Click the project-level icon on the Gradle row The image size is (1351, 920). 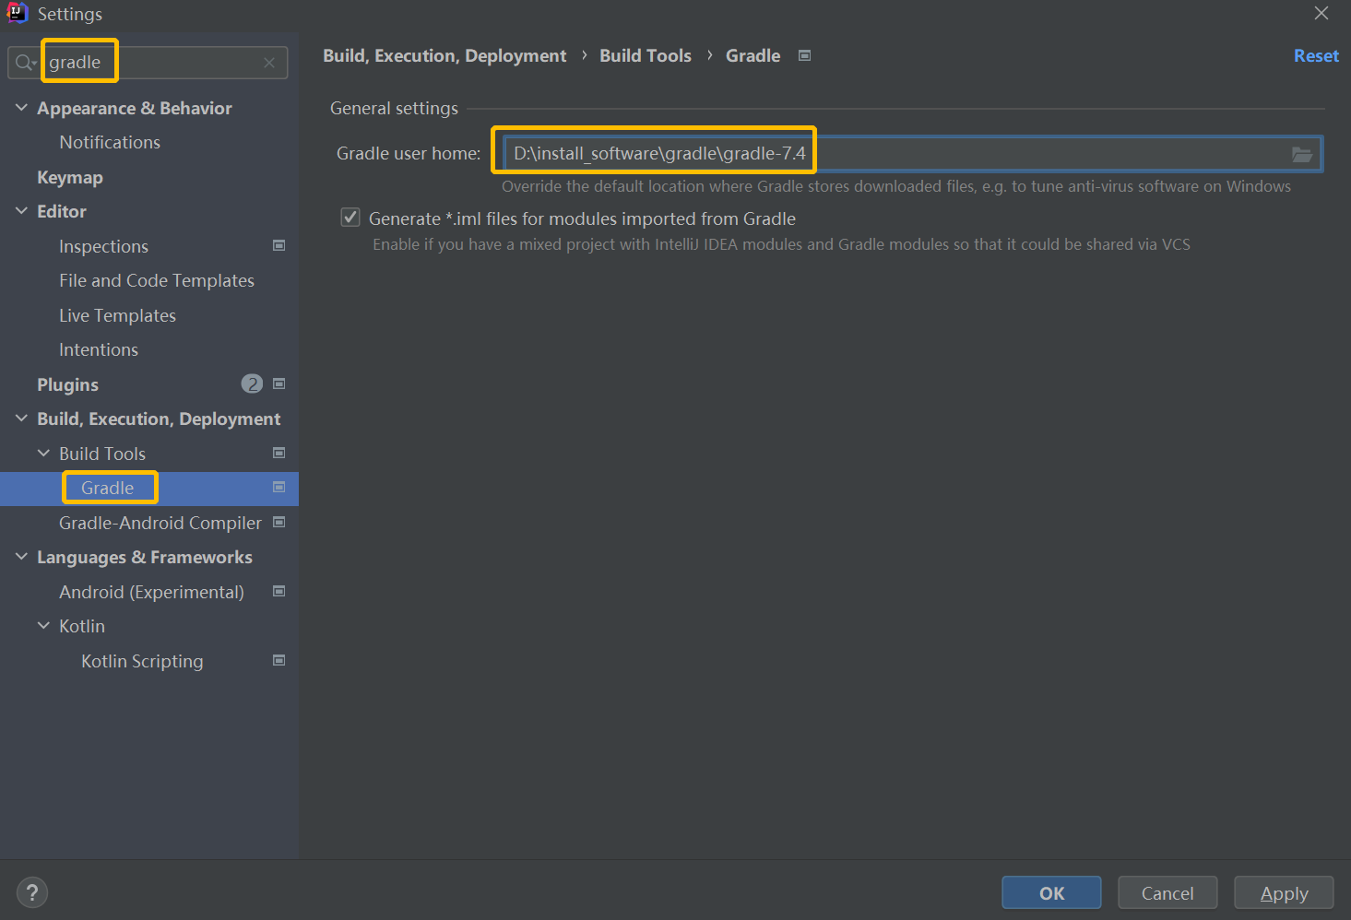point(279,487)
